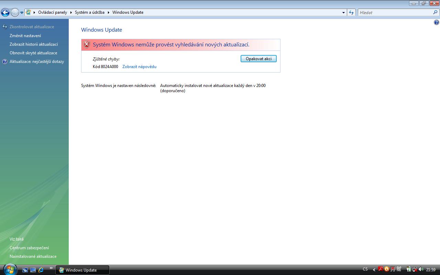Minimize the Windows Update window
This screenshot has height=275, width=440.
pyautogui.click(x=414, y=3)
